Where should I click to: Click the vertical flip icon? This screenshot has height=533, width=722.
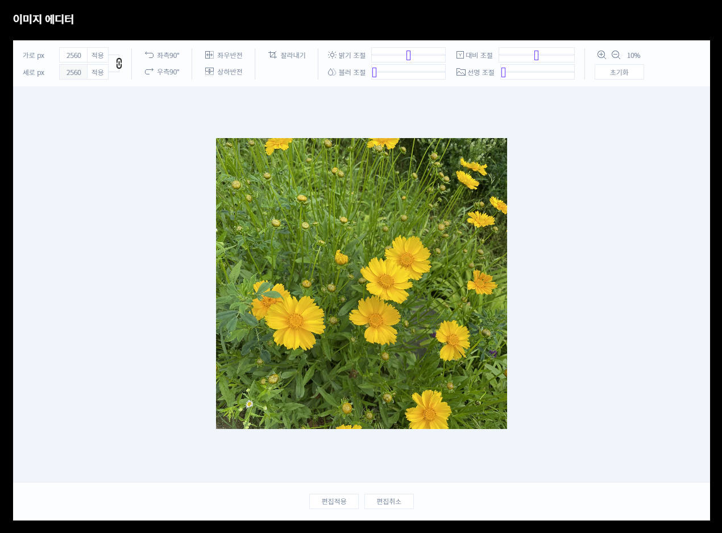209,72
